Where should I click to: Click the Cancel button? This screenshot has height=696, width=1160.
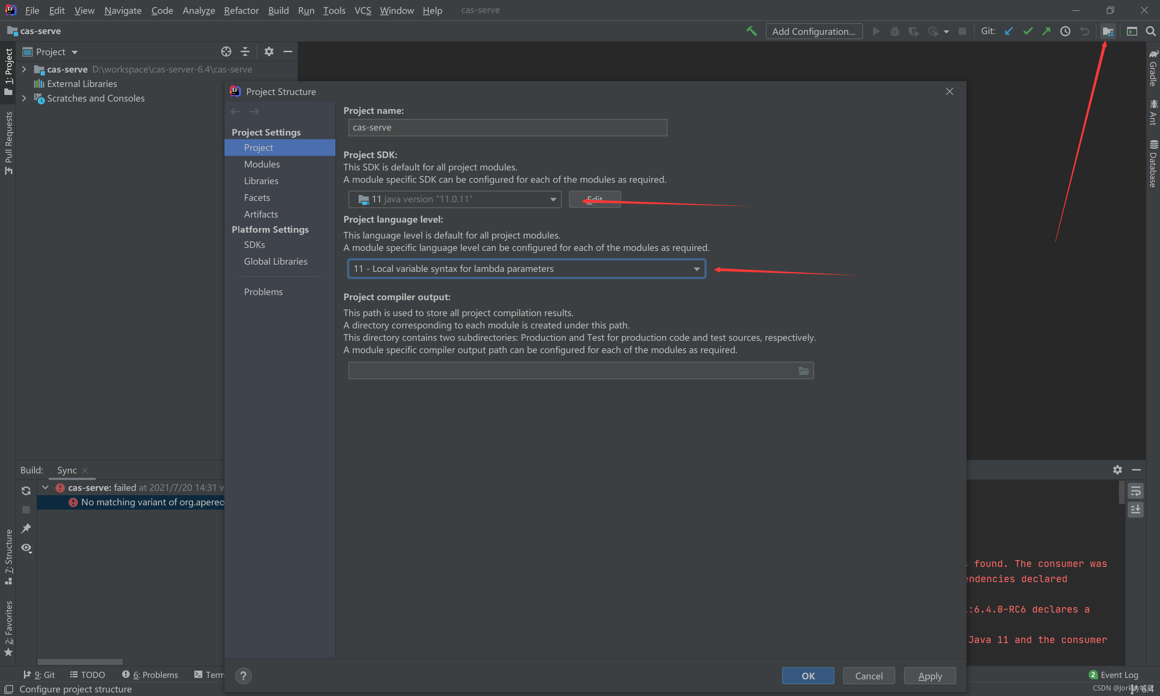point(869,676)
